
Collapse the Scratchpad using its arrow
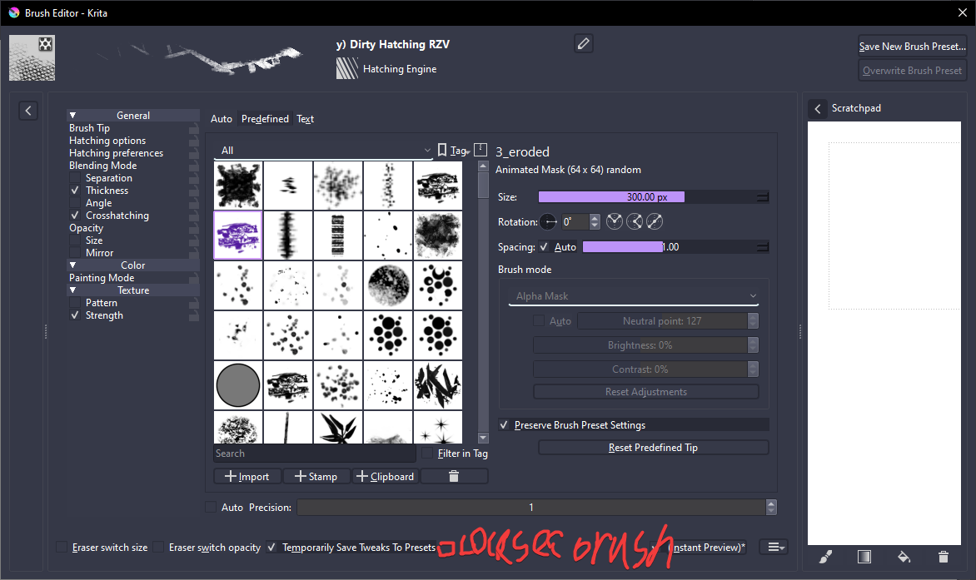818,109
